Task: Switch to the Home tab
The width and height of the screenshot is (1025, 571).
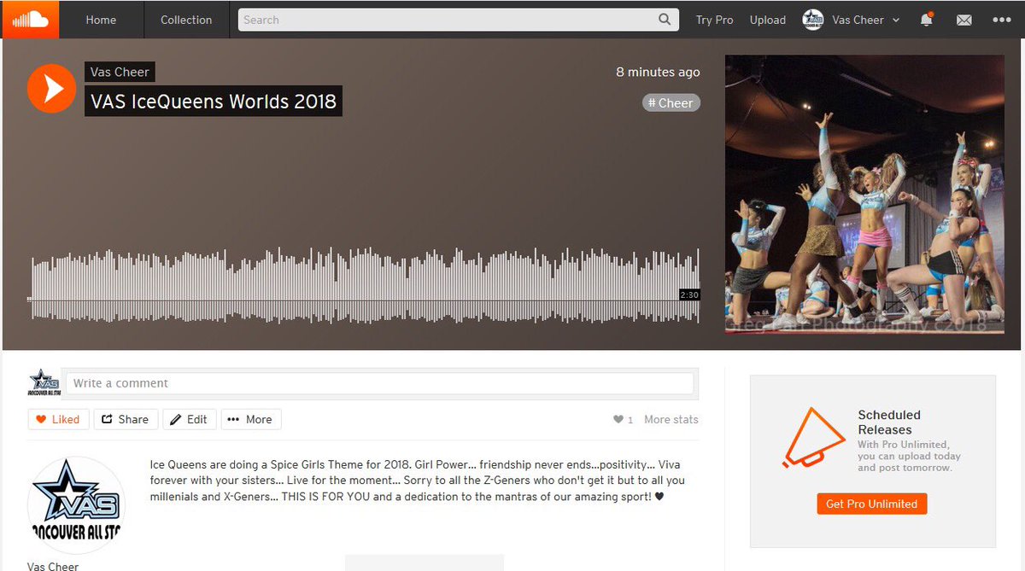Action: coord(101,19)
